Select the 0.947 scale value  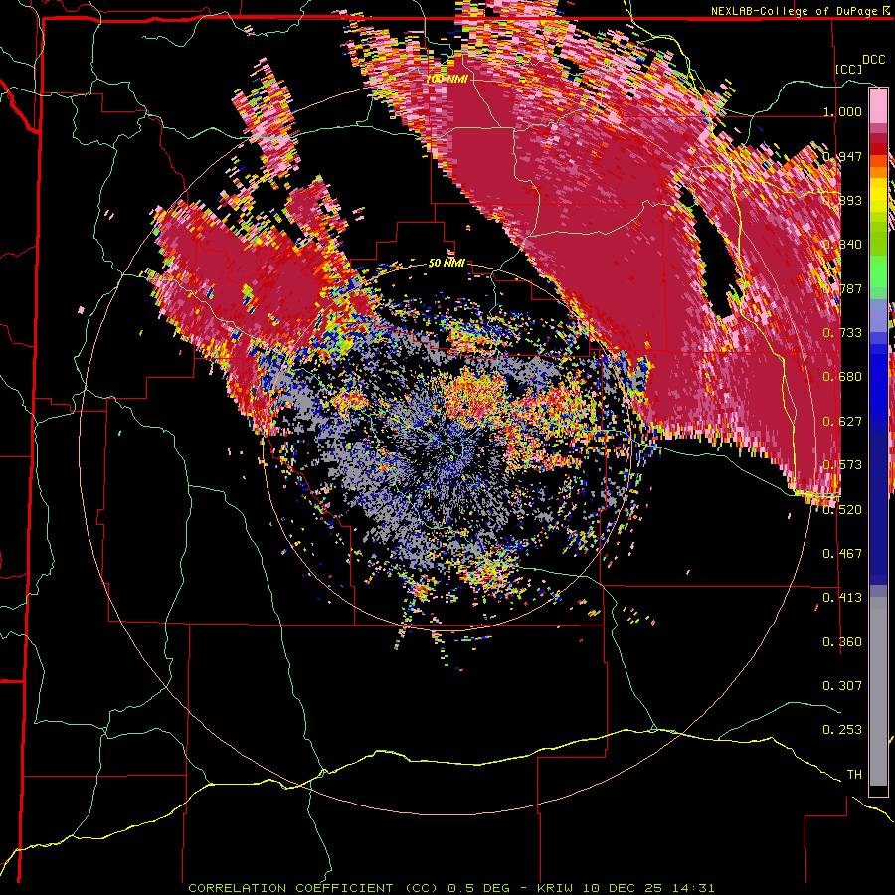click(x=842, y=156)
